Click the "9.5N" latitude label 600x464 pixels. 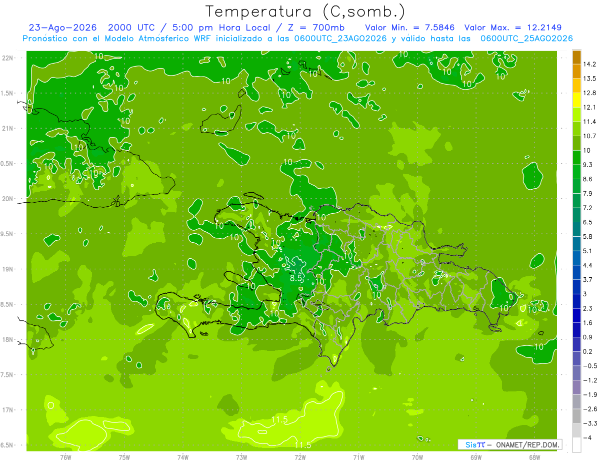click(7, 234)
